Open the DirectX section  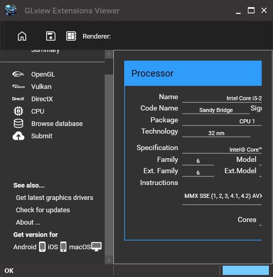[x=42, y=99]
